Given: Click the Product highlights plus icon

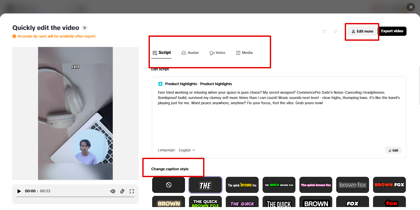Looking at the screenshot, I should coord(160,84).
